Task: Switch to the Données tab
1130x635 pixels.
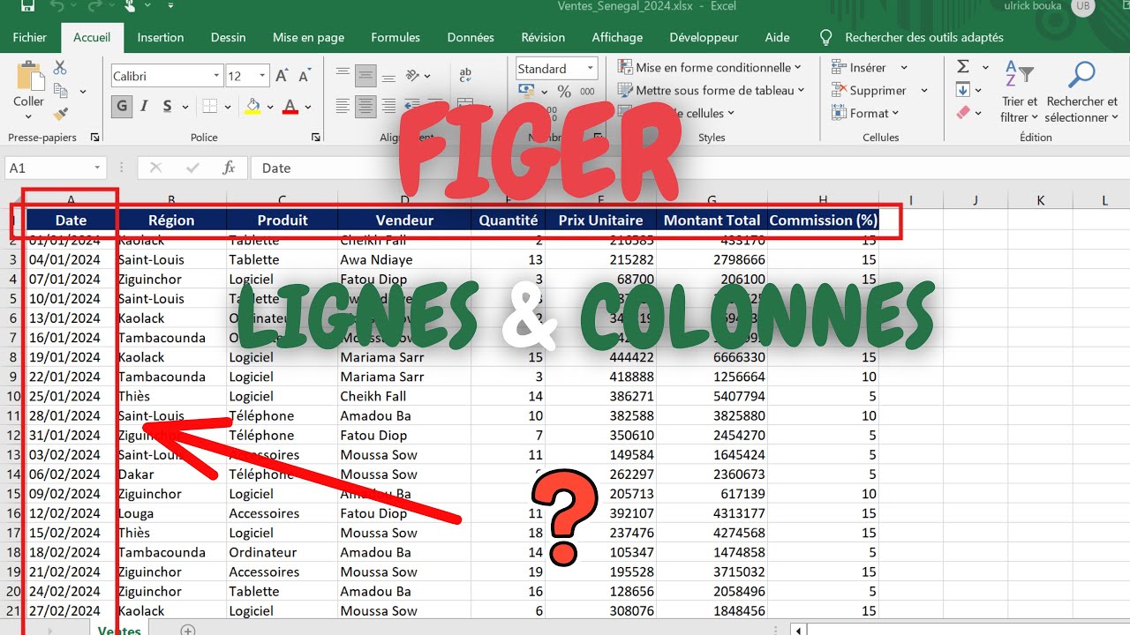Action: point(471,37)
